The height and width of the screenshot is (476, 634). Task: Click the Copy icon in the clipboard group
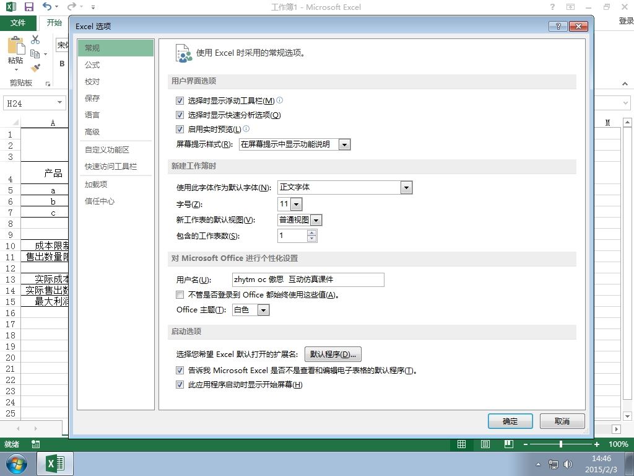(x=35, y=54)
